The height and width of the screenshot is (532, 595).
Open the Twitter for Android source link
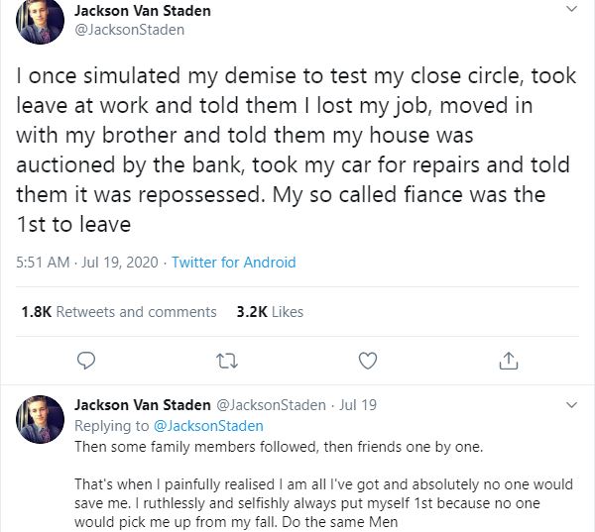[x=233, y=263]
